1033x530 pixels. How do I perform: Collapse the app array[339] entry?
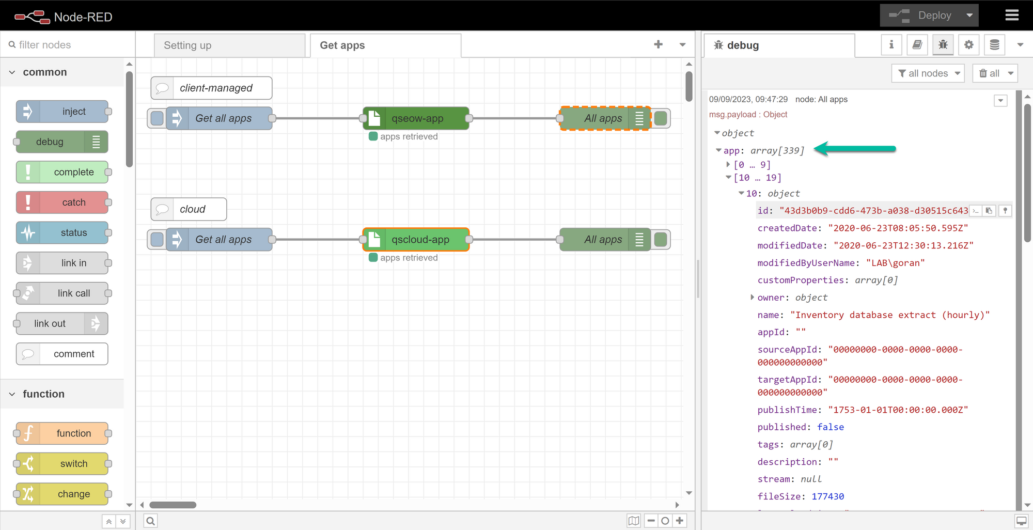coord(718,150)
